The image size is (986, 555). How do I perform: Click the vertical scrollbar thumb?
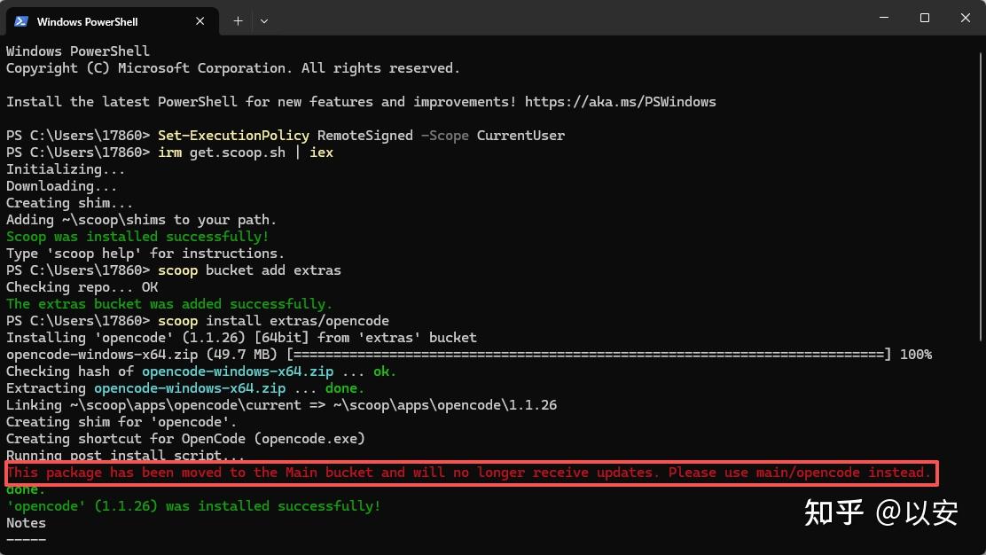[980, 196]
